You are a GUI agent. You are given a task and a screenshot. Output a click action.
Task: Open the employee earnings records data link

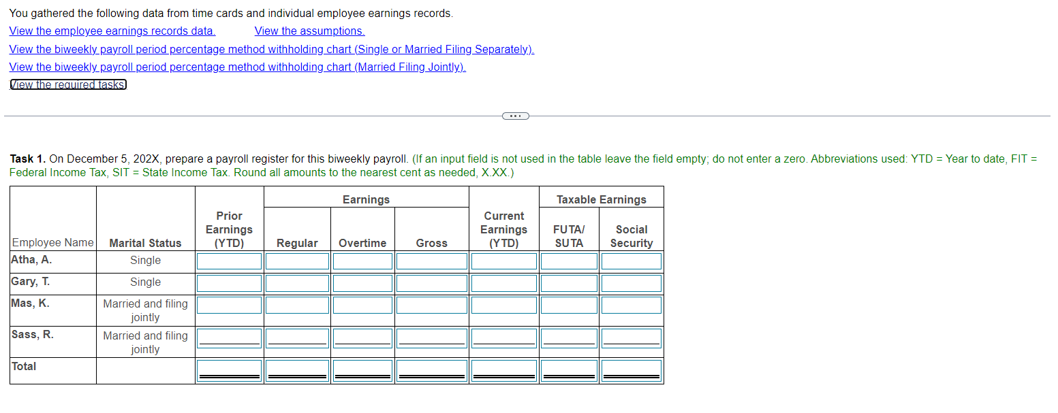click(112, 31)
